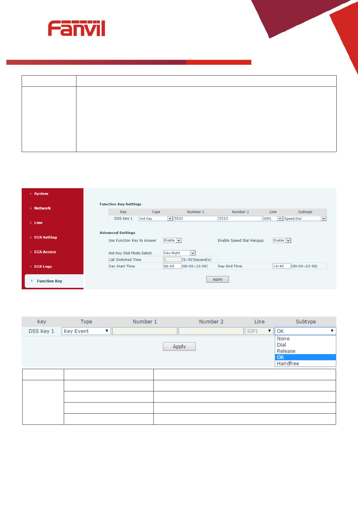
Task: Open the Hot Key type dropdown
Action: tap(156, 219)
